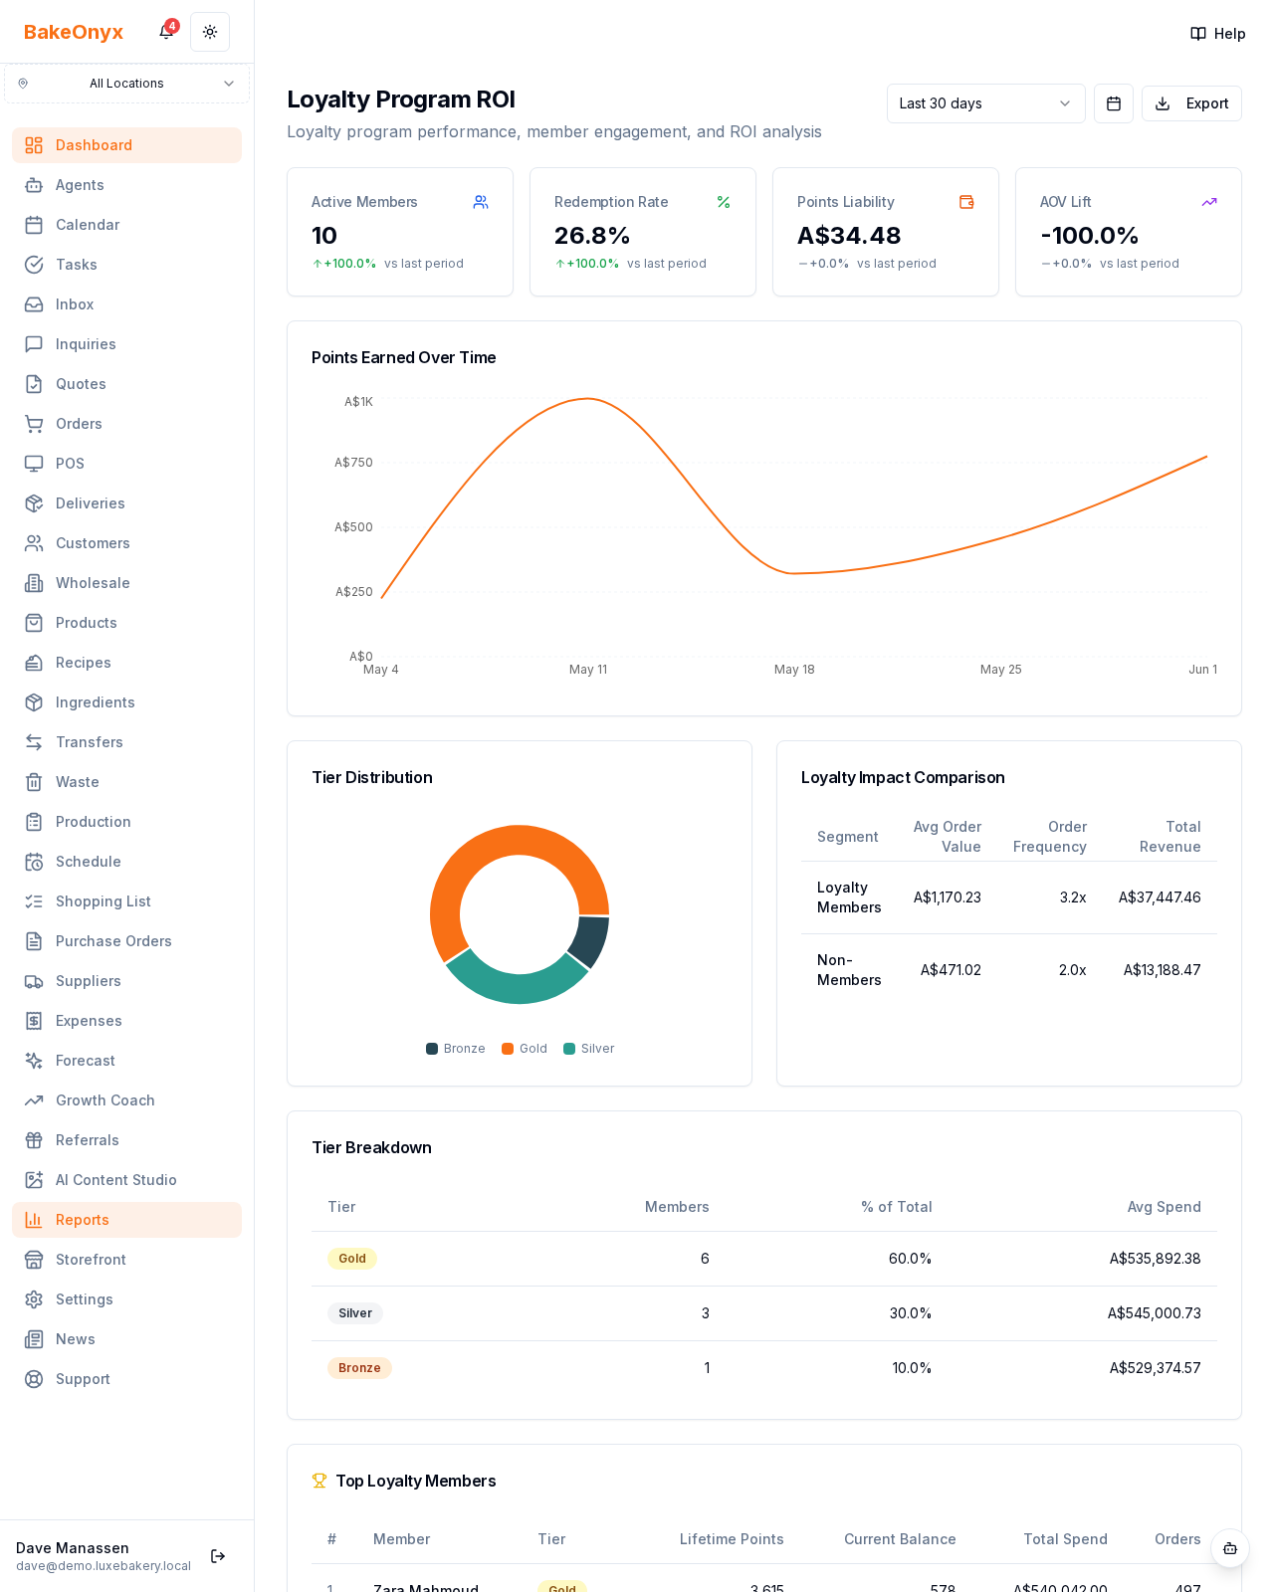
Task: Click the Gold tier badge in Tier Breakdown
Action: click(x=352, y=1259)
